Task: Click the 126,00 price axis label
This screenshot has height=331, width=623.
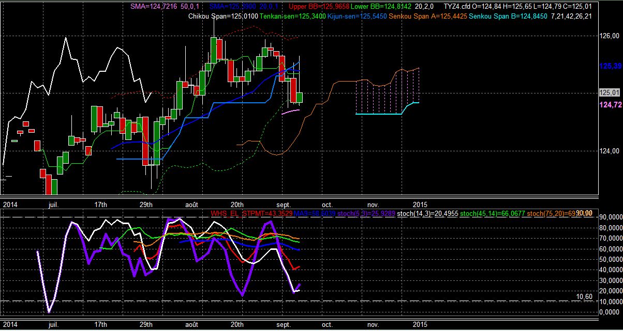Action: 609,36
